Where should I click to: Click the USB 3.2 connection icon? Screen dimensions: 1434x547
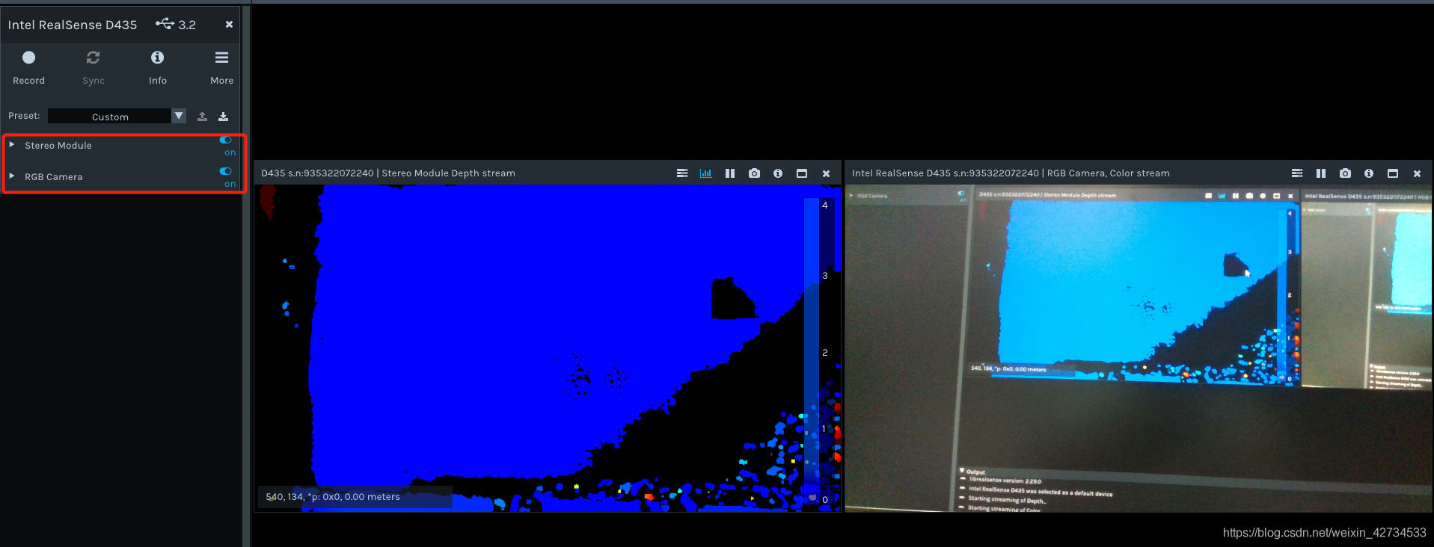165,24
